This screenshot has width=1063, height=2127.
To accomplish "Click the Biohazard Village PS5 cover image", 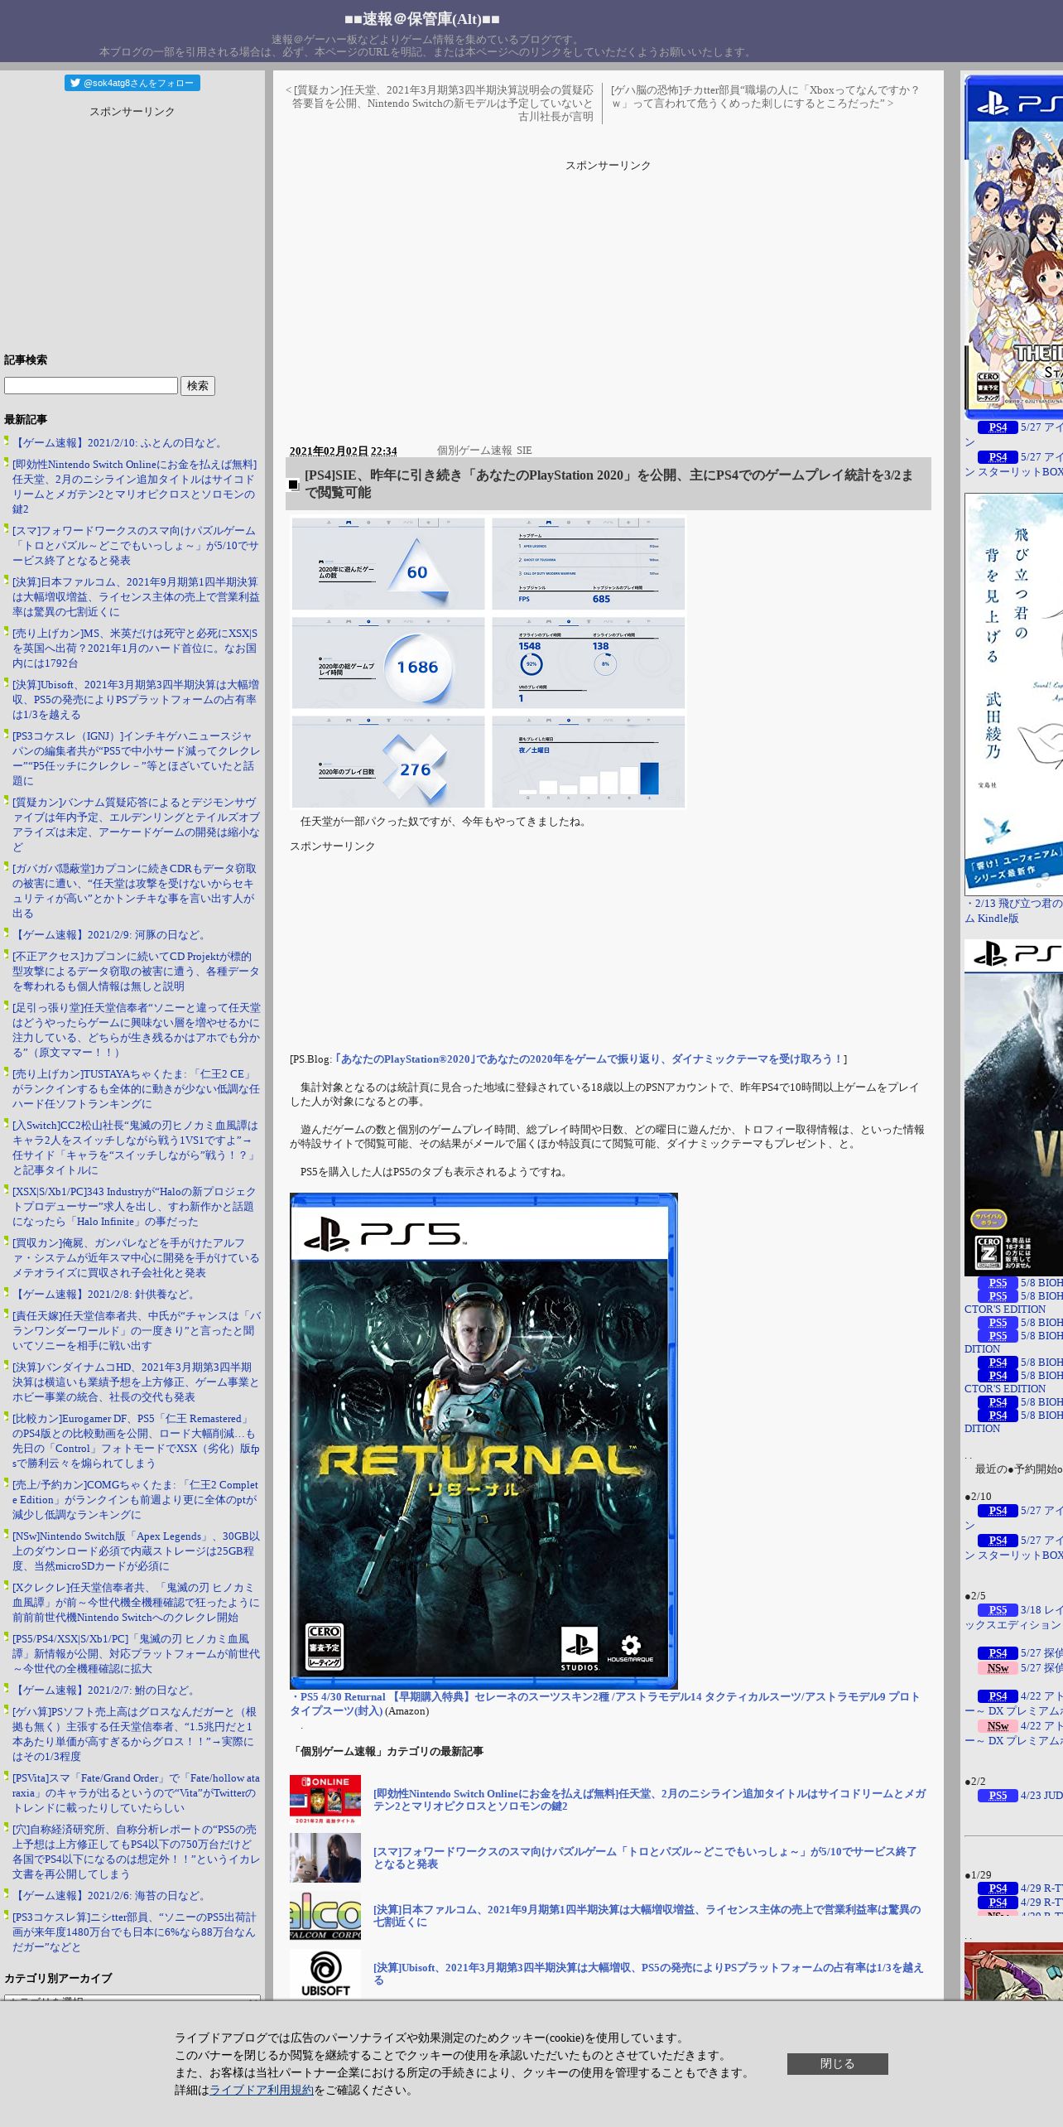I will click(x=1013, y=1107).
